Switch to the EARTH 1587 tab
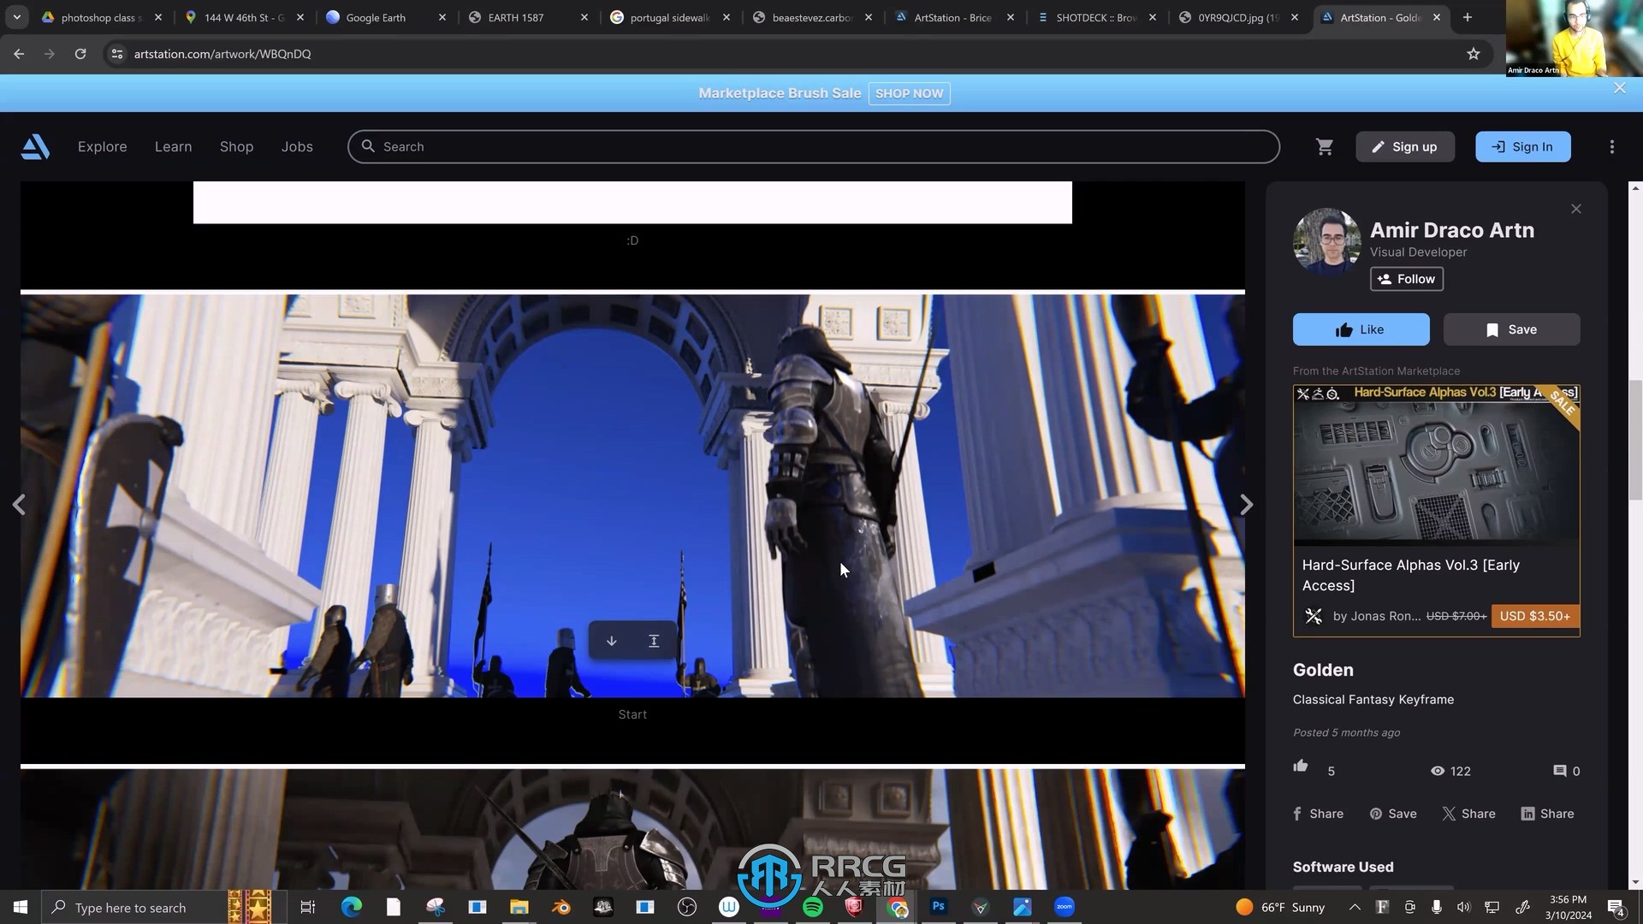 529,17
